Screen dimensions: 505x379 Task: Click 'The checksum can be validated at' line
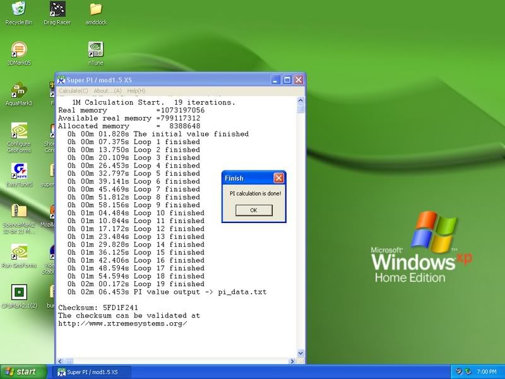click(129, 315)
